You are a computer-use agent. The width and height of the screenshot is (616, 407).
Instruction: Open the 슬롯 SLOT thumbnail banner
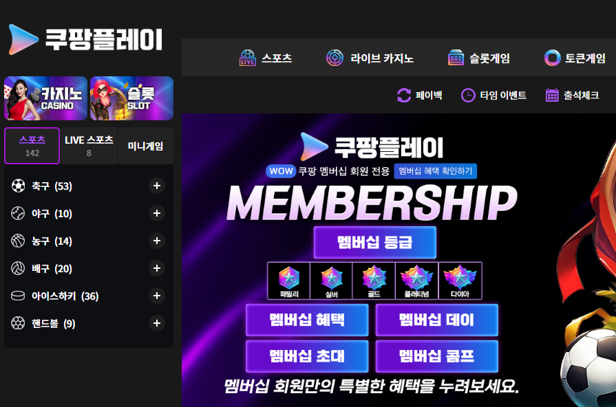click(131, 98)
